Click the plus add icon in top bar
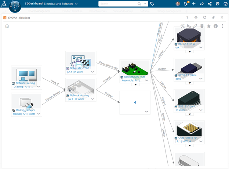This screenshot has height=169, width=229. click(x=194, y=4)
